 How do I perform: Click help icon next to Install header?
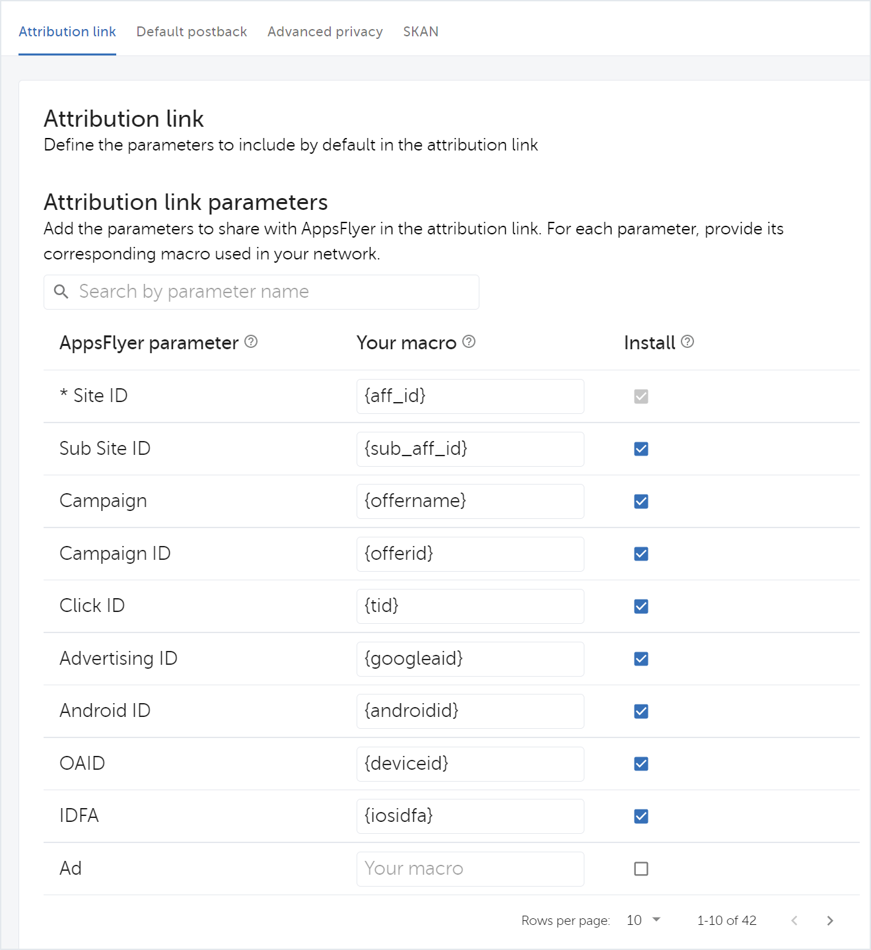[687, 342]
